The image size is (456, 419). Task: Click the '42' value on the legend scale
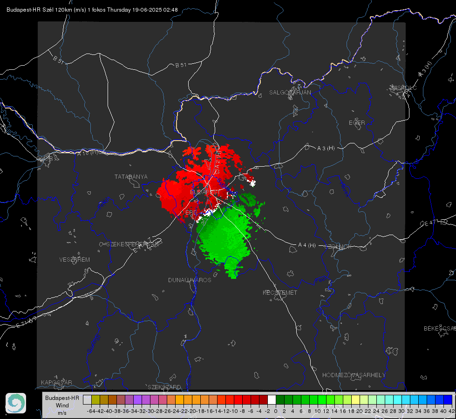pos(451,411)
